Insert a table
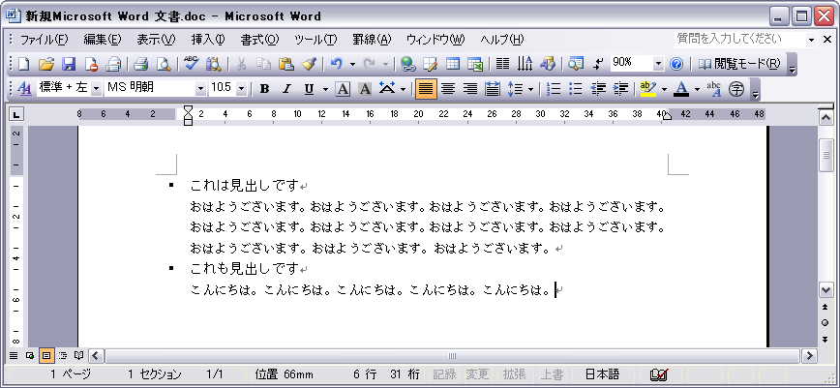 (453, 64)
